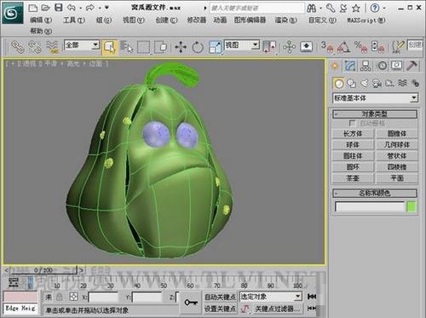Activate the Select and Move tool

click(x=181, y=47)
